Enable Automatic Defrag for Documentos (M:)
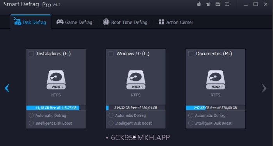Viewport: 273px width, 146px height. [x=191, y=115]
